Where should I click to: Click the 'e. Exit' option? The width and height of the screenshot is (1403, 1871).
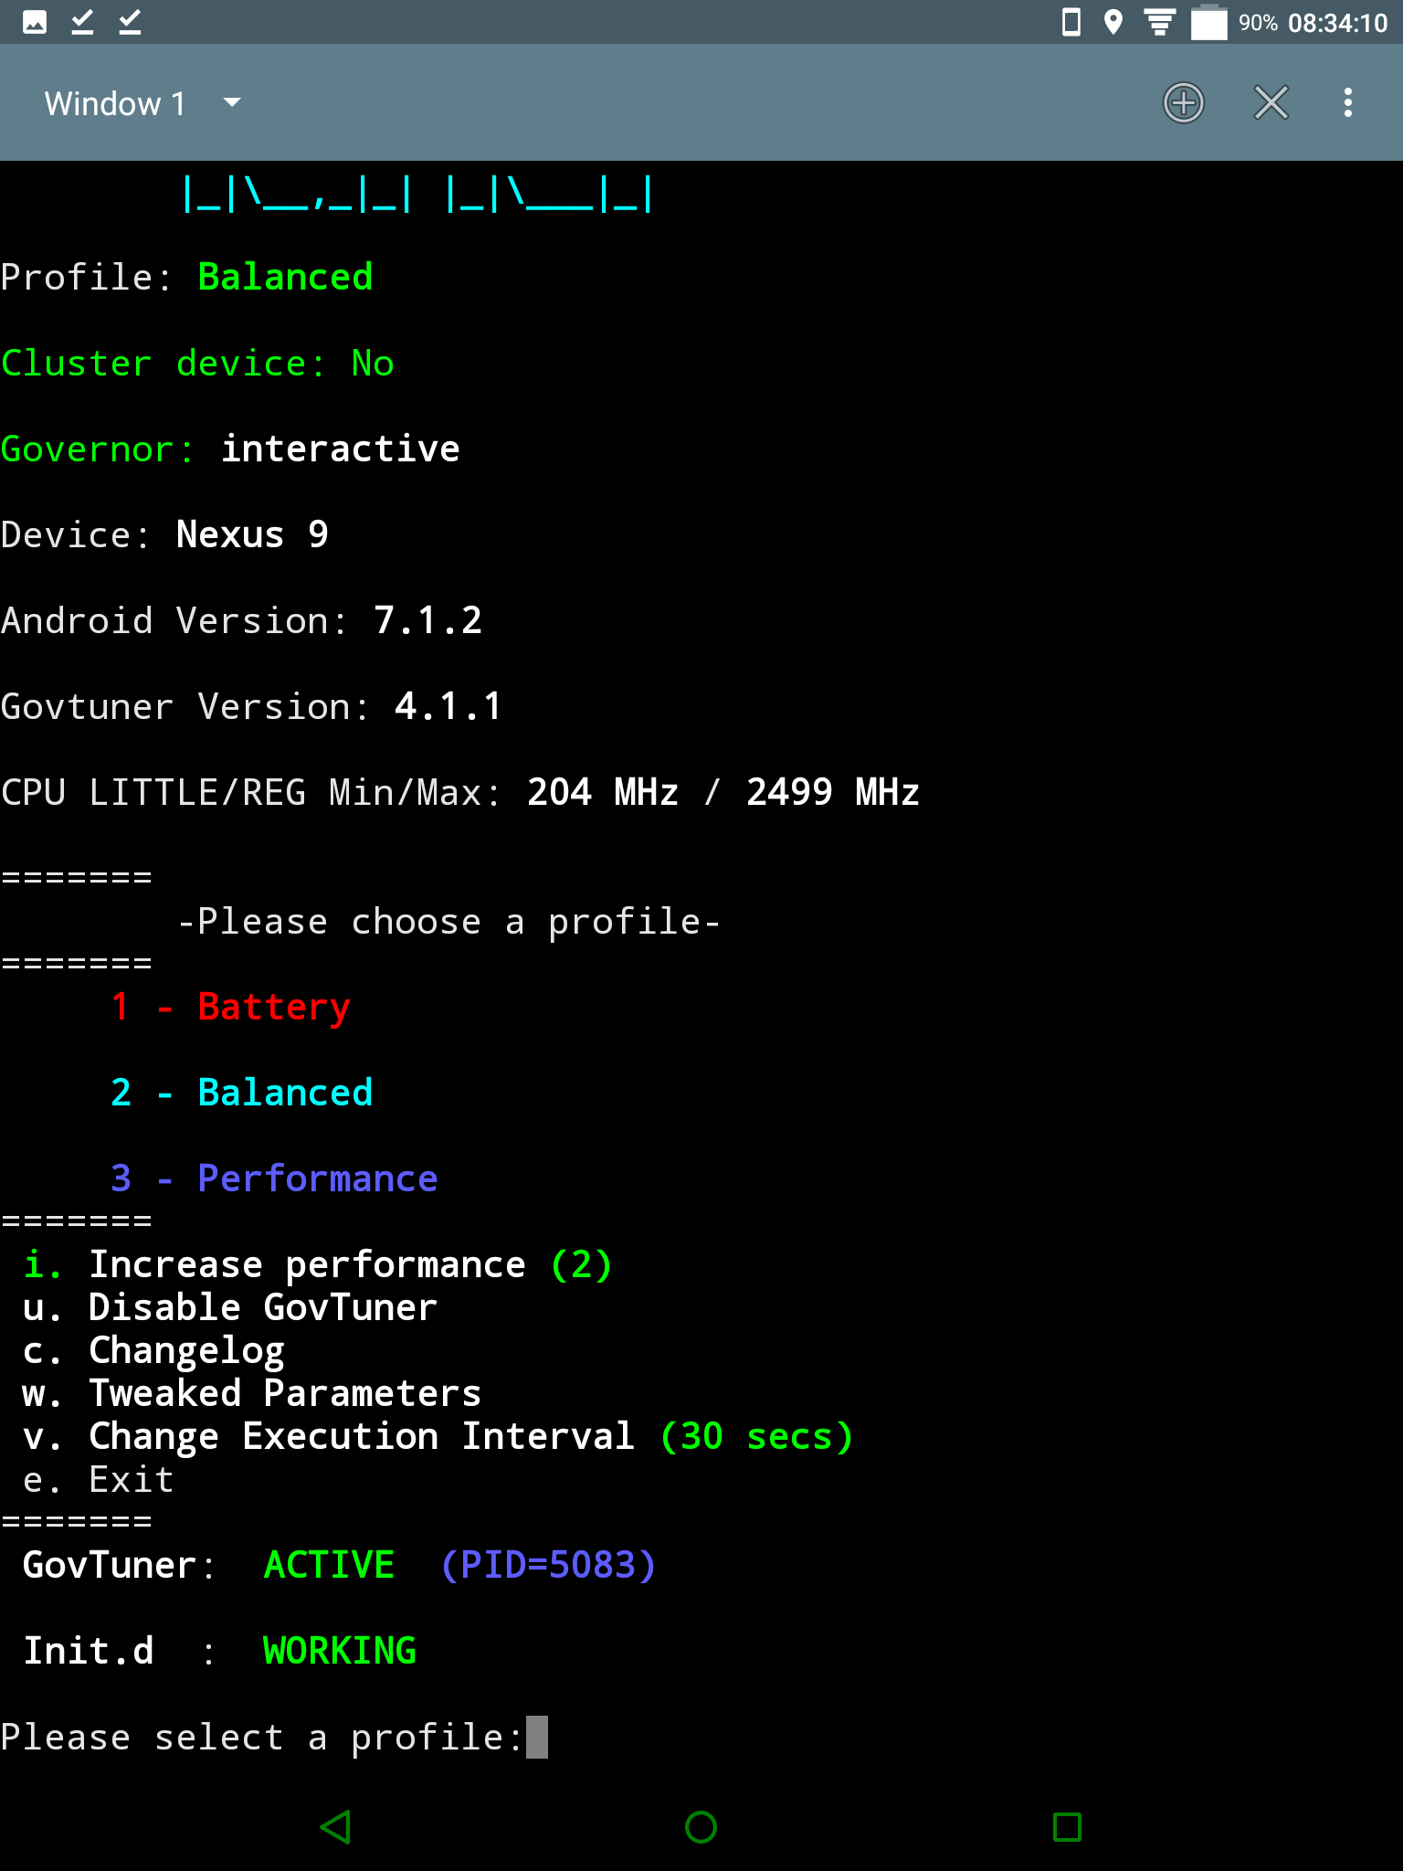click(x=98, y=1479)
